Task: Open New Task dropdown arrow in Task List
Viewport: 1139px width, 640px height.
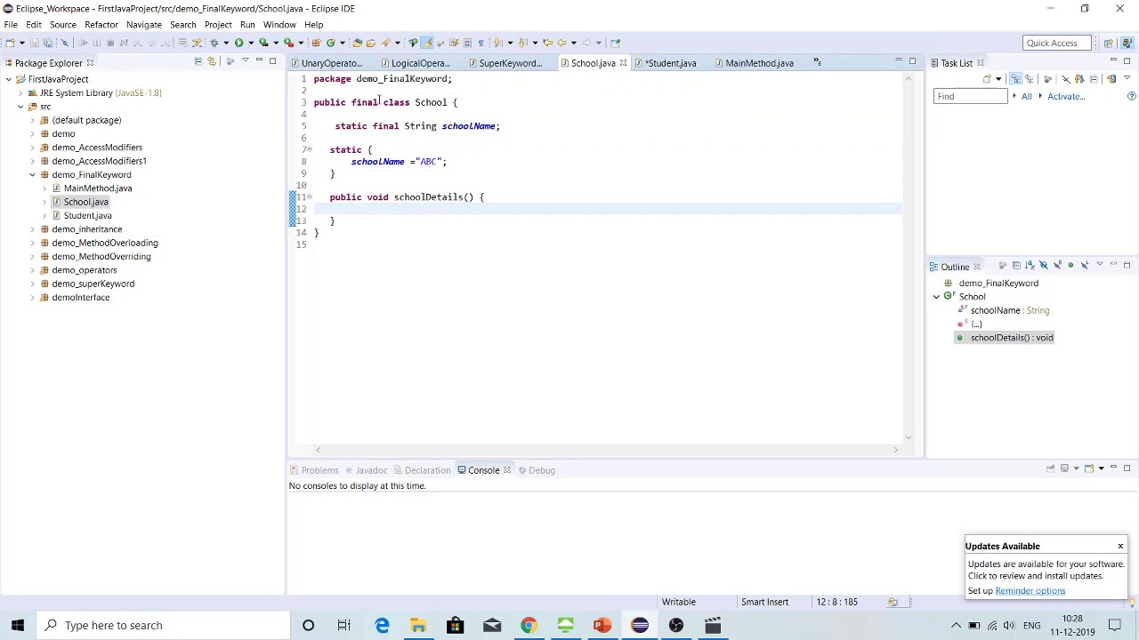Action: pos(998,79)
